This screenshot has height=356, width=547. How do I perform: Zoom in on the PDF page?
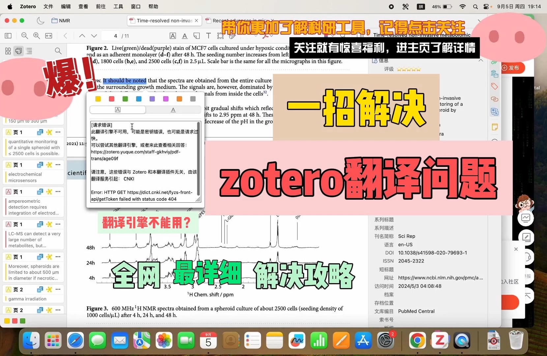pos(37,36)
